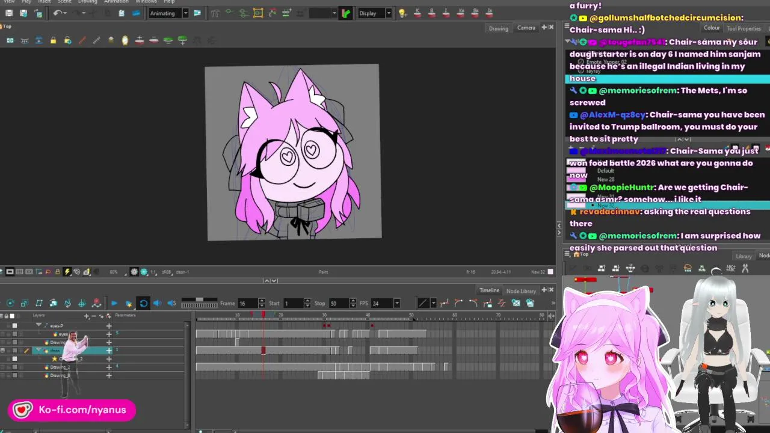This screenshot has width=770, height=433.
Task: Click the red disc with plus icon
Action: (x=140, y=40)
